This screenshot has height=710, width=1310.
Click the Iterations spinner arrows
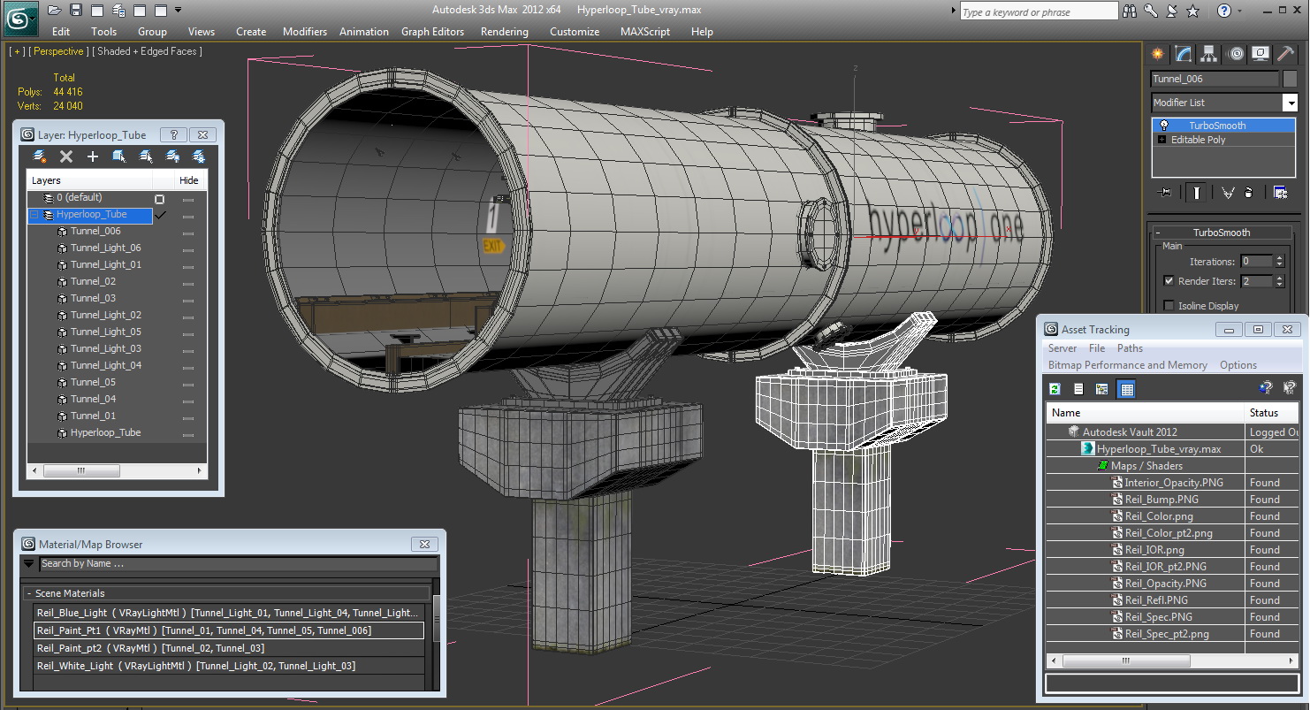point(1279,262)
